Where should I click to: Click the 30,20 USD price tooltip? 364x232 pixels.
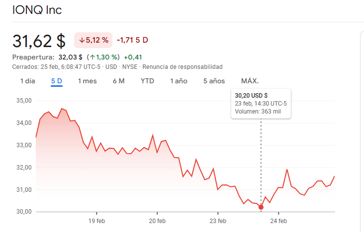[x=261, y=103]
